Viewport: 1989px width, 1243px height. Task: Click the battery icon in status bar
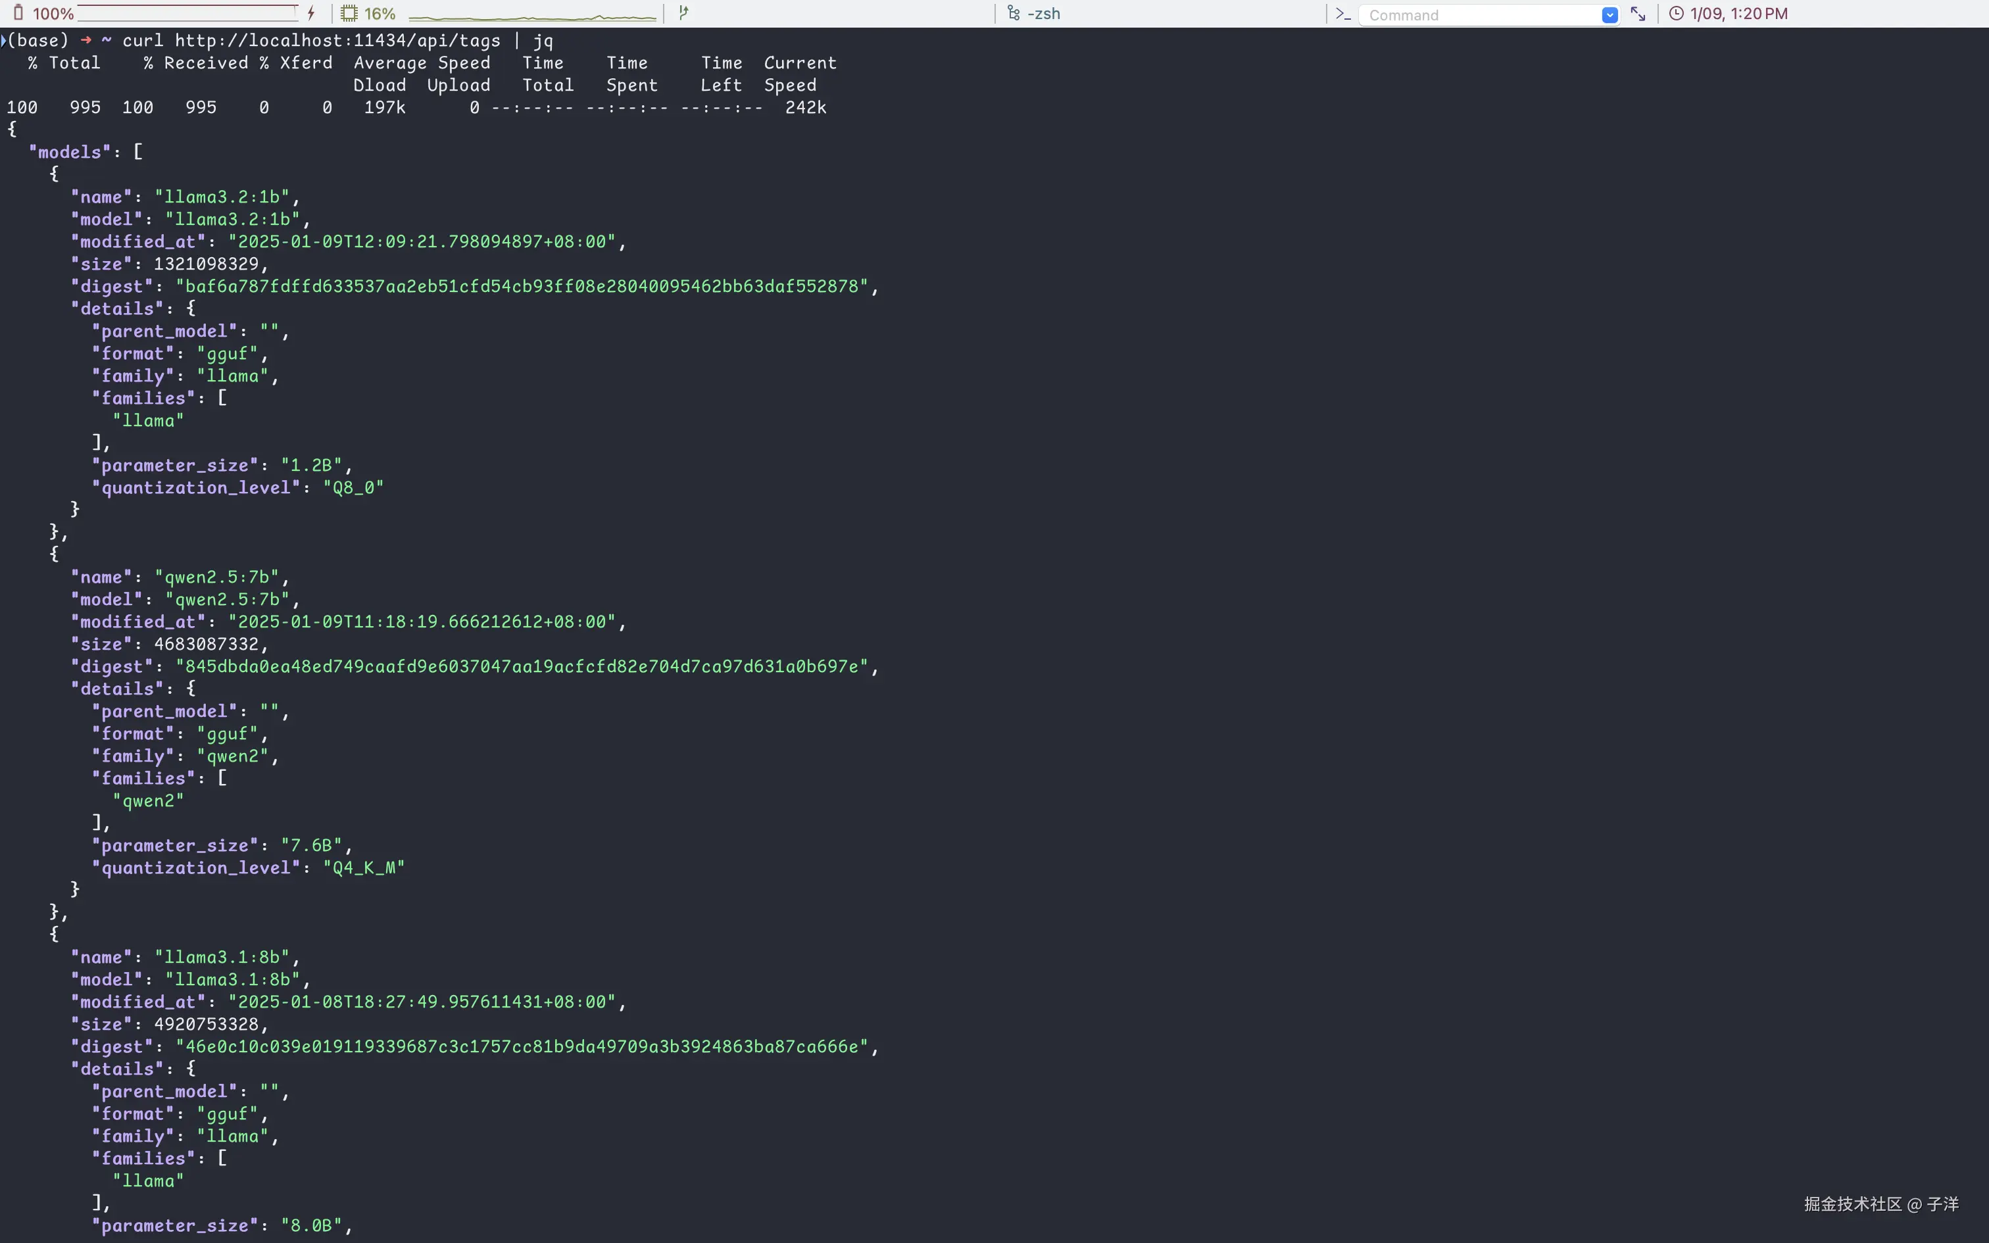tap(18, 13)
